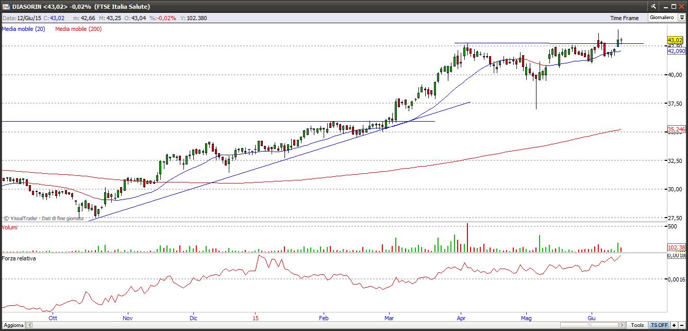Toggle the TS OFF button
Screen dimensions: 688x331
[659, 325]
